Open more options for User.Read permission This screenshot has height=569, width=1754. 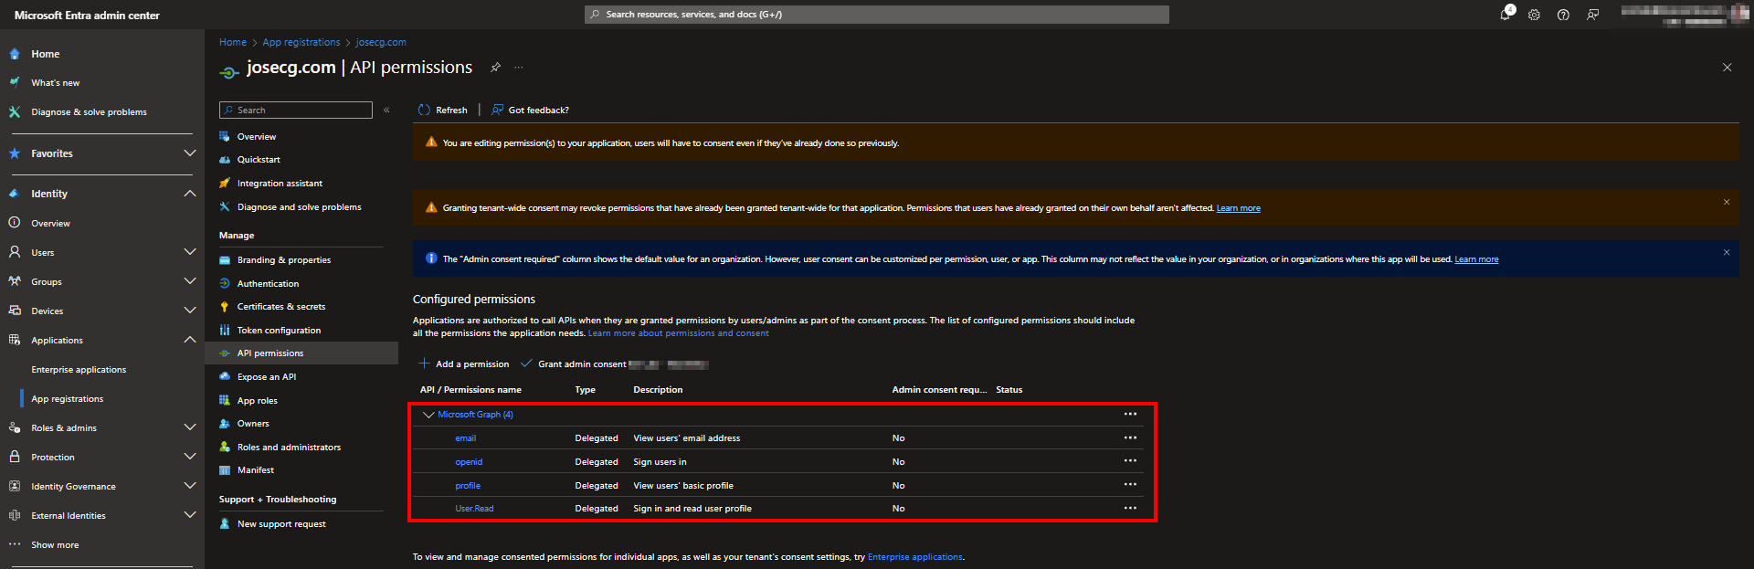point(1130,509)
